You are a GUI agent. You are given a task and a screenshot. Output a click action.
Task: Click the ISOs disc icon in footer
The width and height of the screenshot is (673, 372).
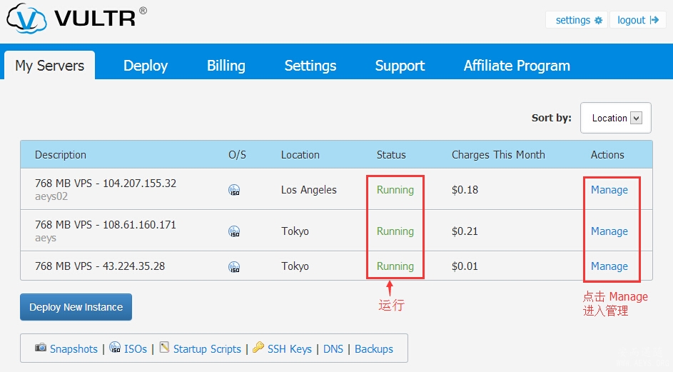pos(115,347)
